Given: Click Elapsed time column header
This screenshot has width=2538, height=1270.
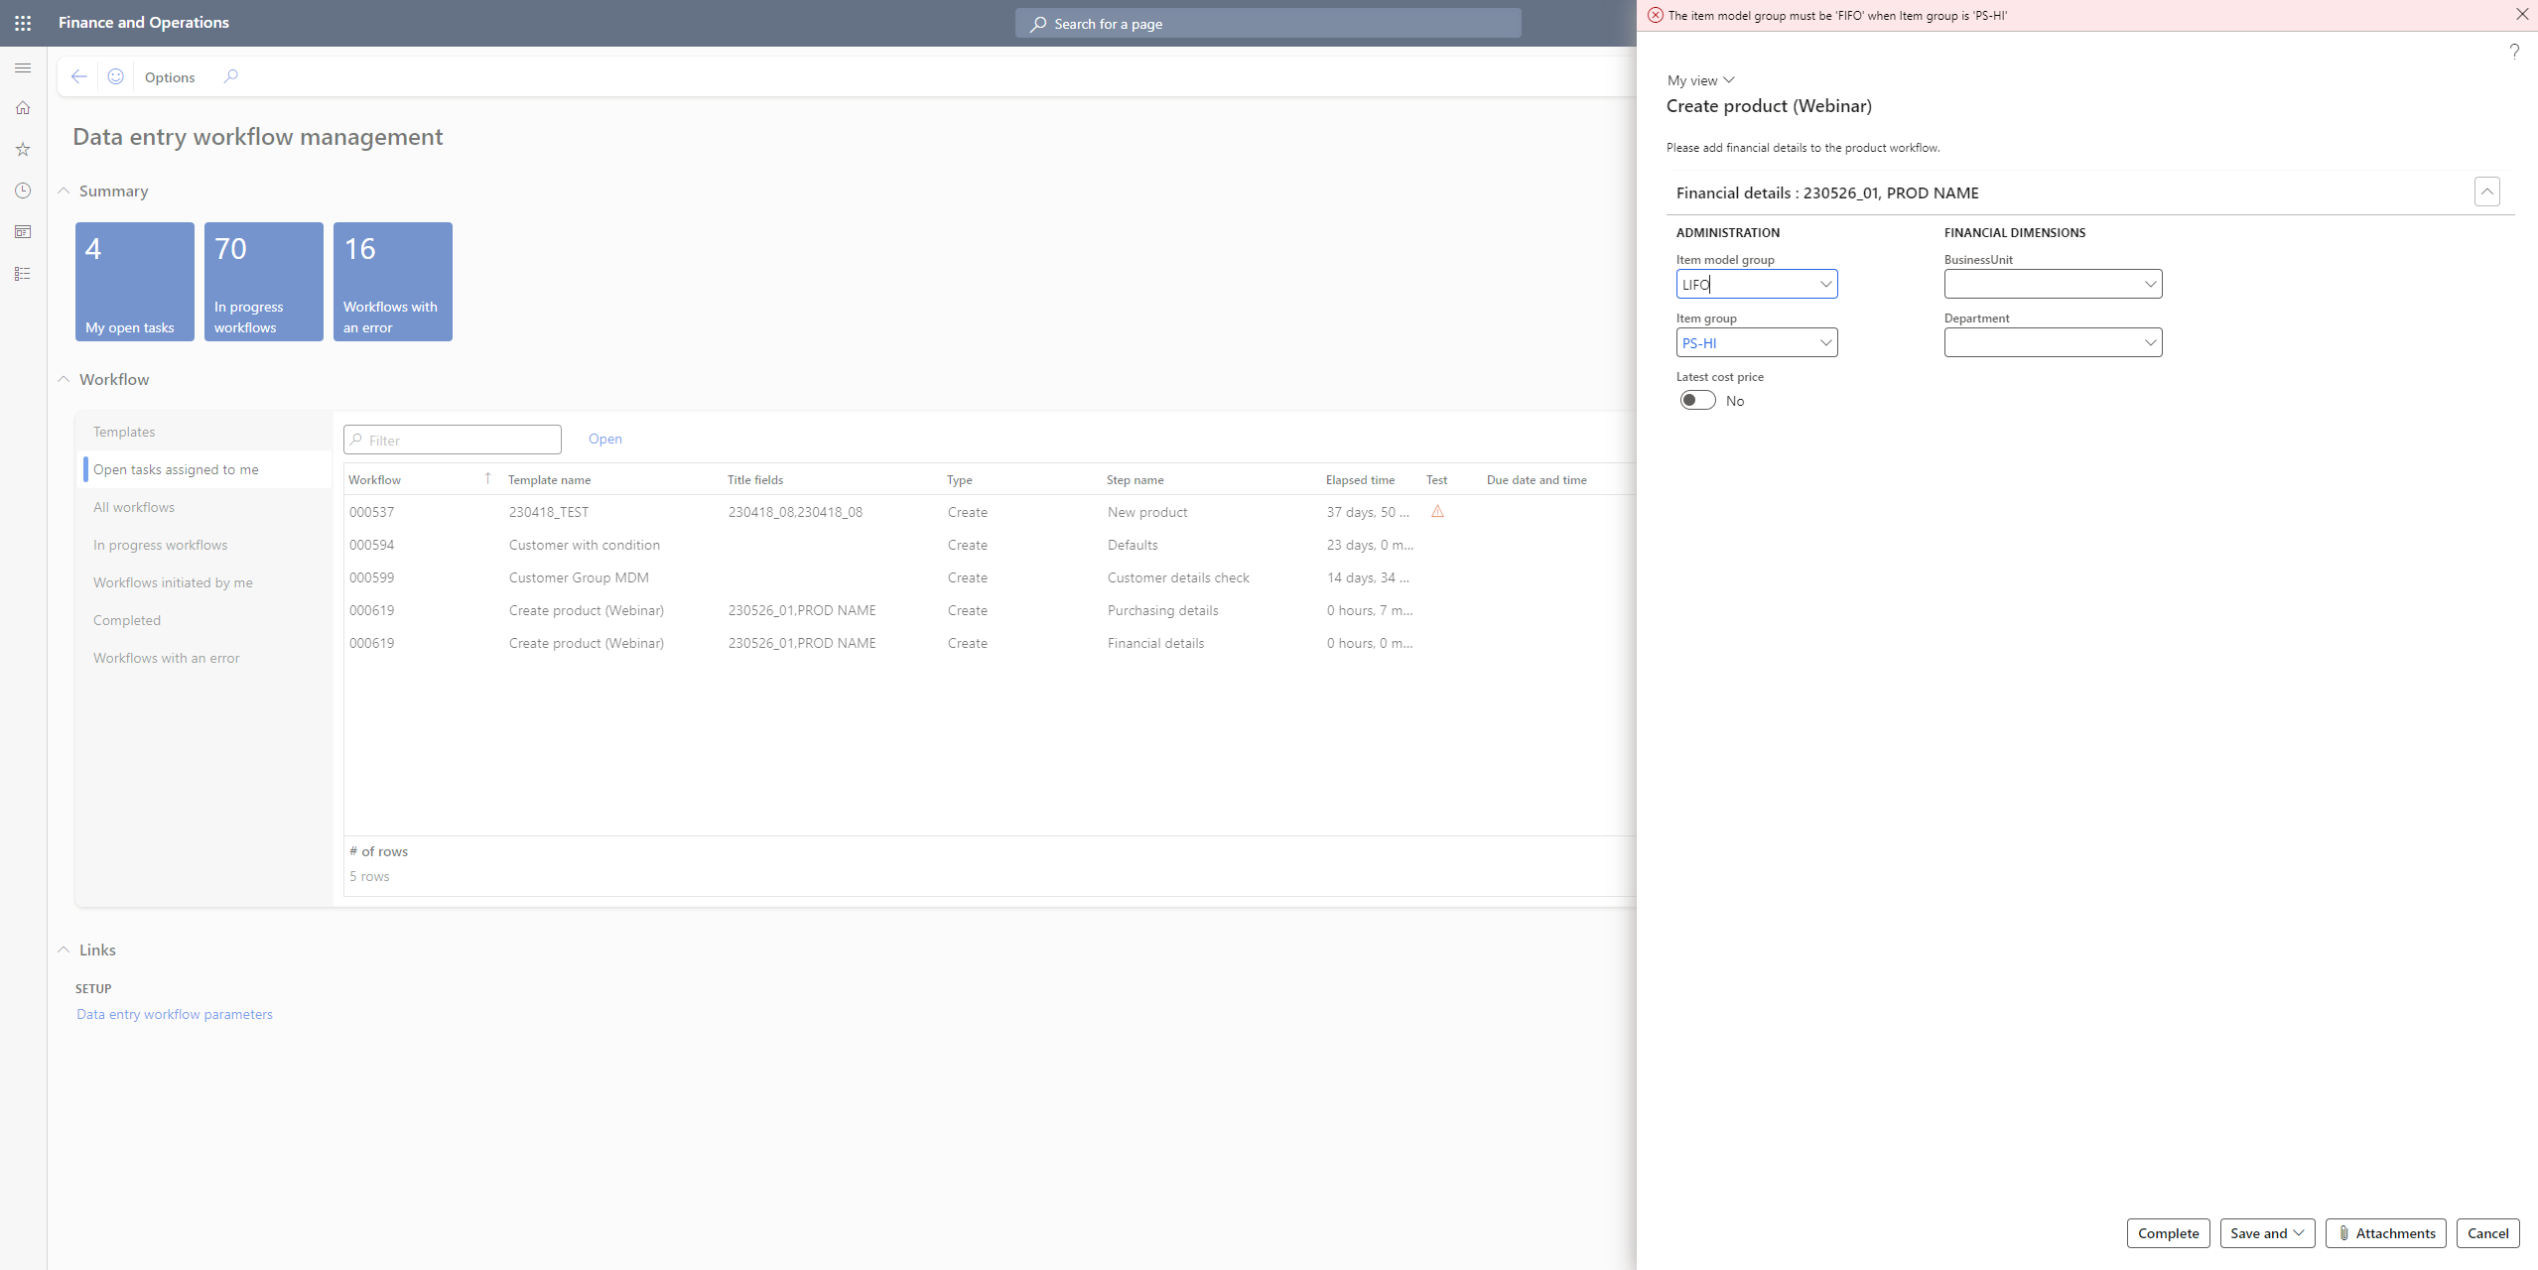Looking at the screenshot, I should click(x=1360, y=479).
